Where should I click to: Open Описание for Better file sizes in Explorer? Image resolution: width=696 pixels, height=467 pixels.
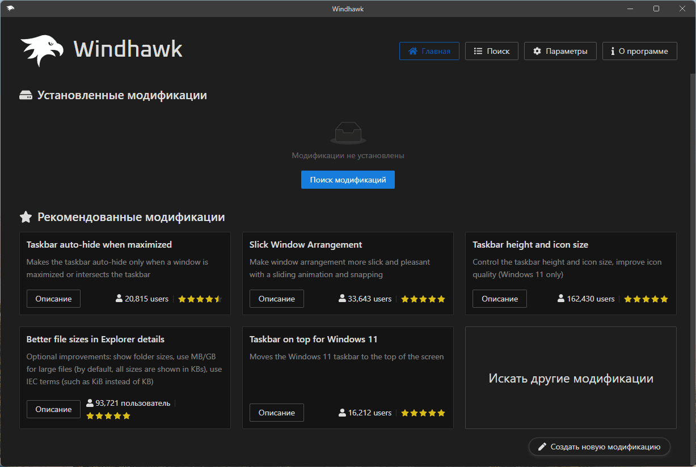click(x=53, y=409)
